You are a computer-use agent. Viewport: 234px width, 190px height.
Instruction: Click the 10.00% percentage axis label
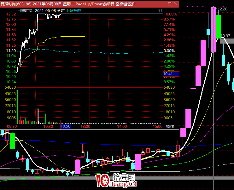click(170, 14)
